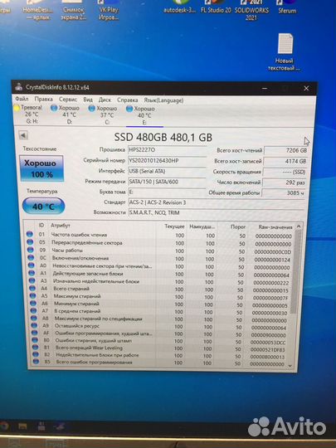Click the Атрибут column header
Screen dimensions: 336x448
pyautogui.click(x=61, y=226)
